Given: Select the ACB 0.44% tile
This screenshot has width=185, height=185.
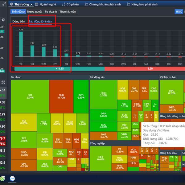Looking at the screenshot, I should click(x=45, y=165).
